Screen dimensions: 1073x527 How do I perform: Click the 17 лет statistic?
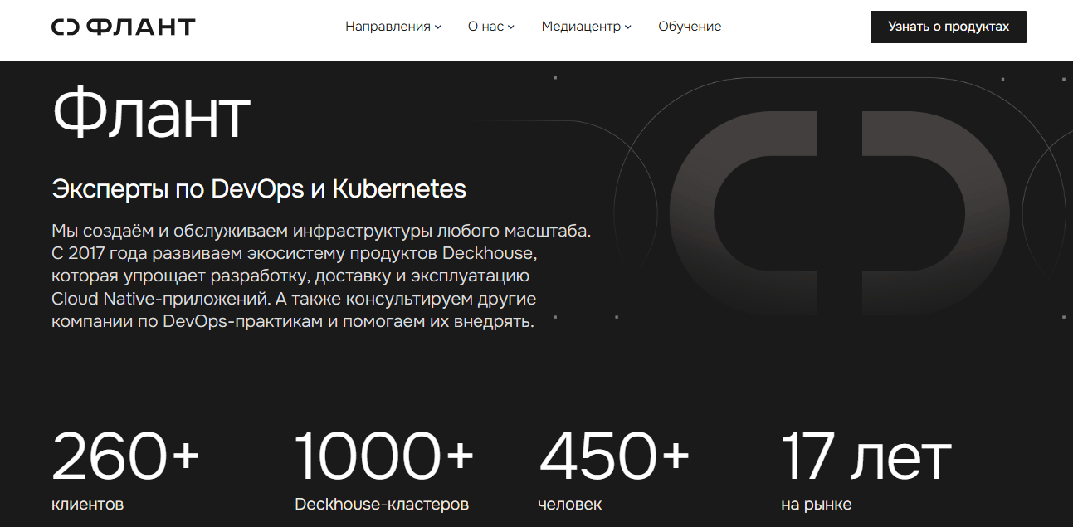coord(866,456)
